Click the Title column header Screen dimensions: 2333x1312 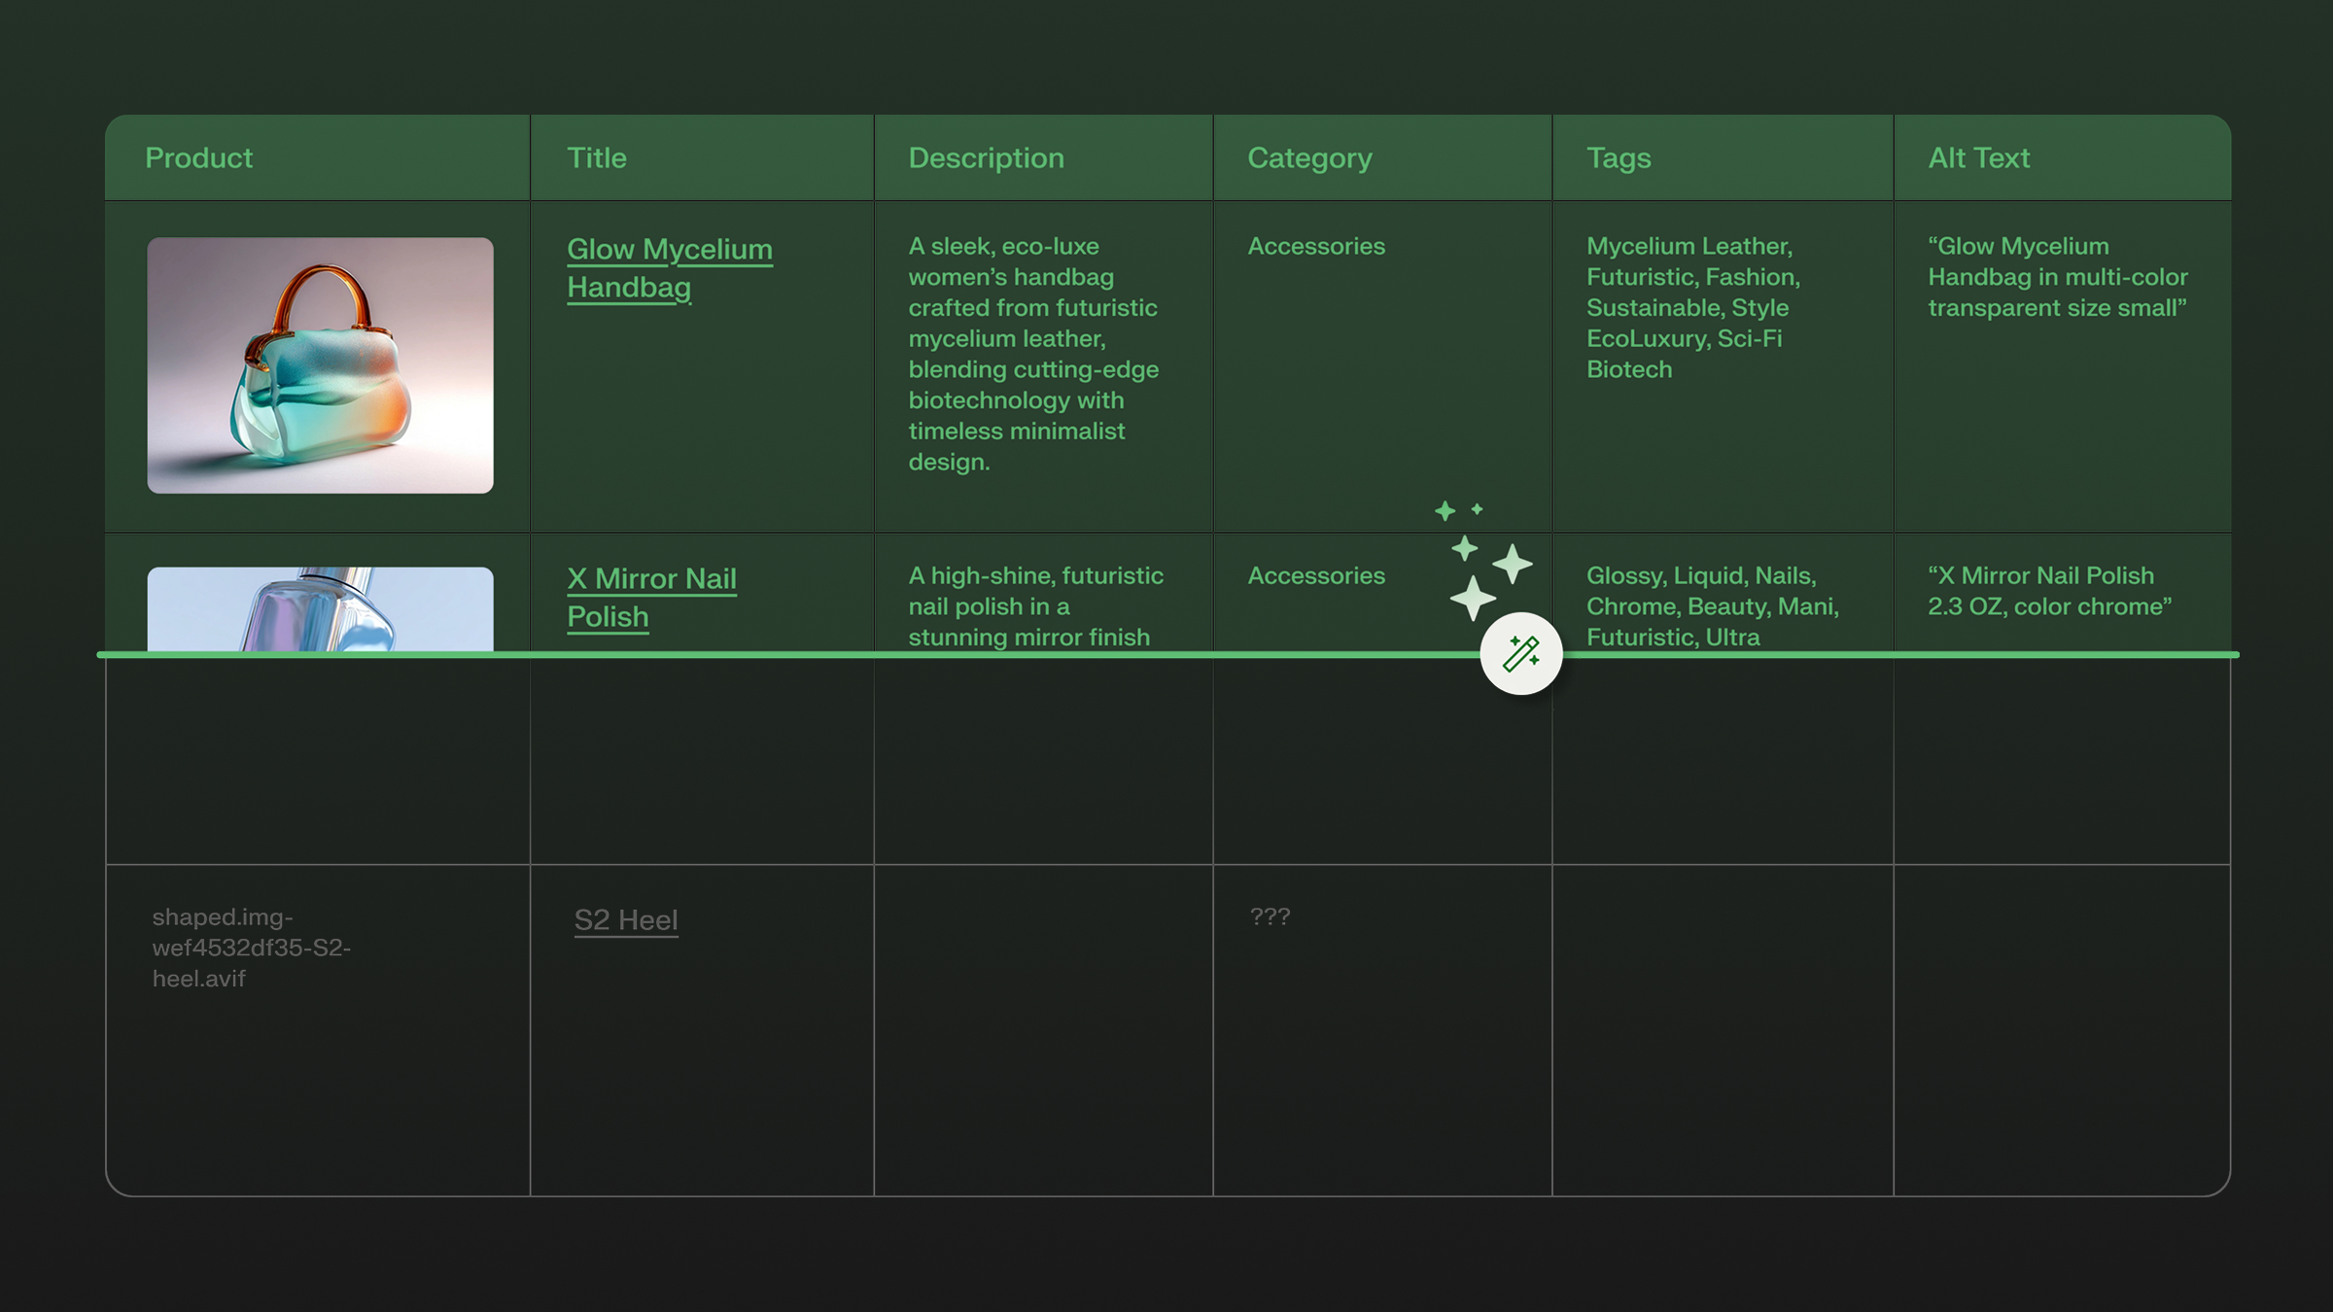(x=597, y=157)
